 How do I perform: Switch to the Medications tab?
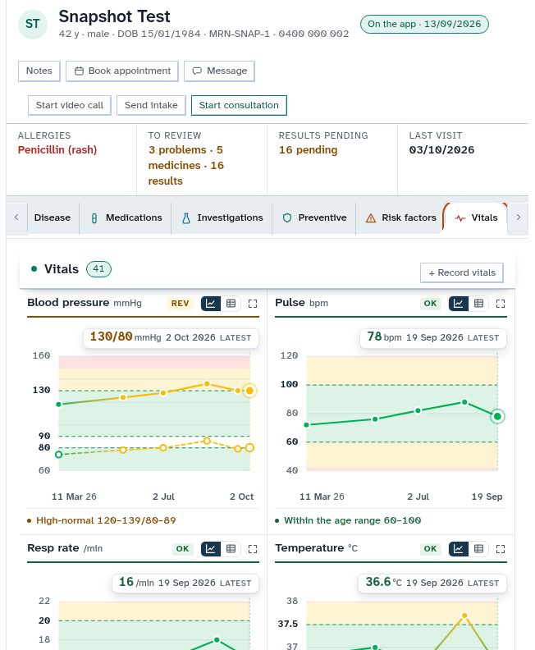pos(126,217)
